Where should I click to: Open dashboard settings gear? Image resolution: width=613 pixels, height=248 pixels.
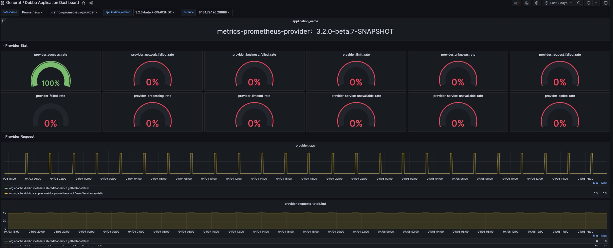[x=537, y=3]
